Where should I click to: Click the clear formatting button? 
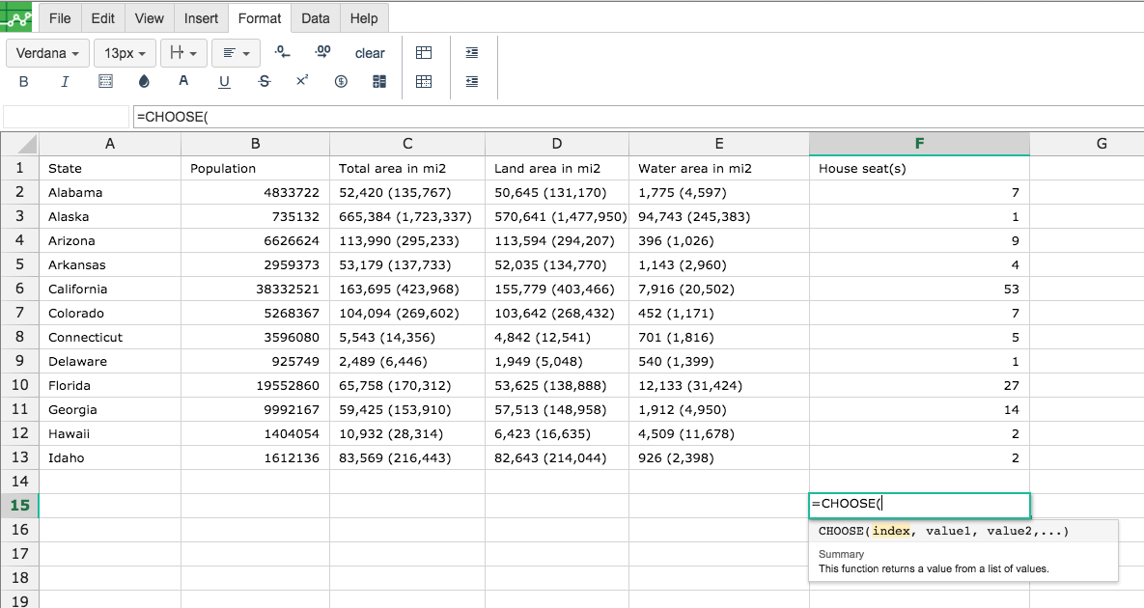pos(370,53)
